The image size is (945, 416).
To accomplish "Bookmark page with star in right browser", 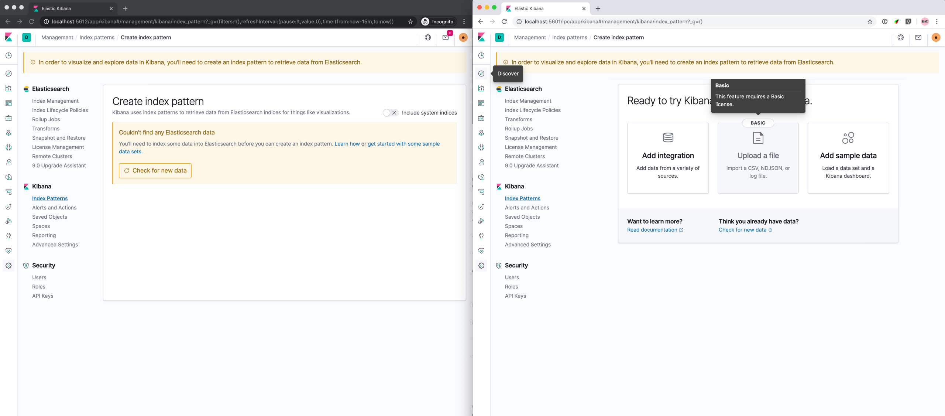I will click(x=870, y=21).
